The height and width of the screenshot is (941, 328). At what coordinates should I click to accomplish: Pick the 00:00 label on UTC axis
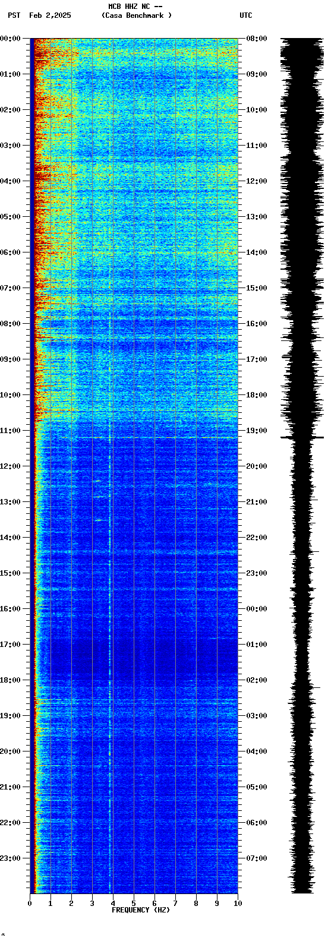point(256,609)
